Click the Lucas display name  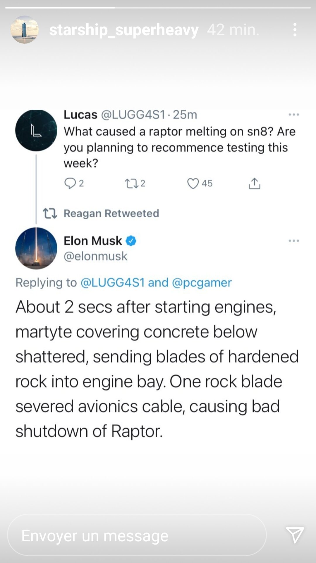click(80, 115)
